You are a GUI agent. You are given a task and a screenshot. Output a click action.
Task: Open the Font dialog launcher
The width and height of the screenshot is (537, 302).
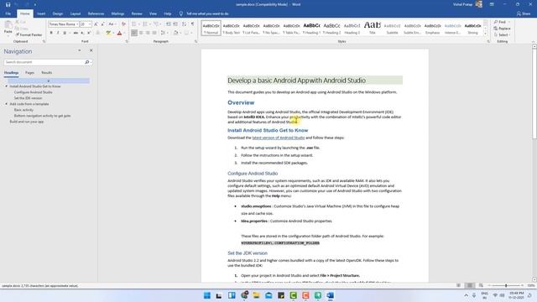tap(127, 41)
